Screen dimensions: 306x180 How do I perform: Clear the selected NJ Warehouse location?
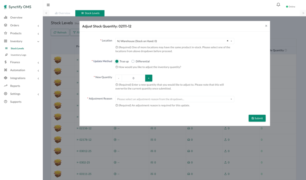(x=227, y=41)
